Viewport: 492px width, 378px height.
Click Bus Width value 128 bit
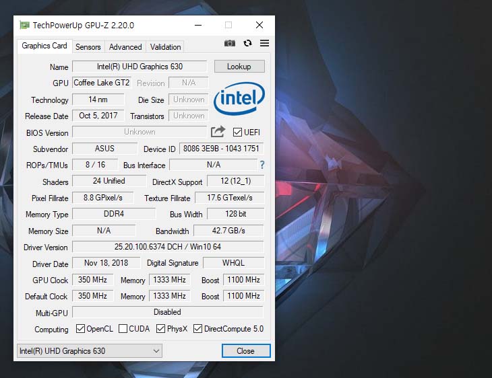point(236,214)
